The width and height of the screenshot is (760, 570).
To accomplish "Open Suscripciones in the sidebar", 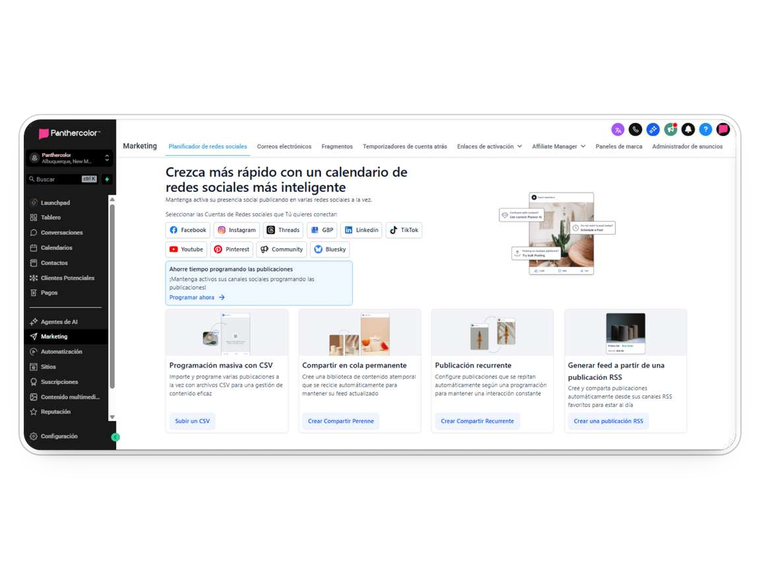I will [59, 382].
